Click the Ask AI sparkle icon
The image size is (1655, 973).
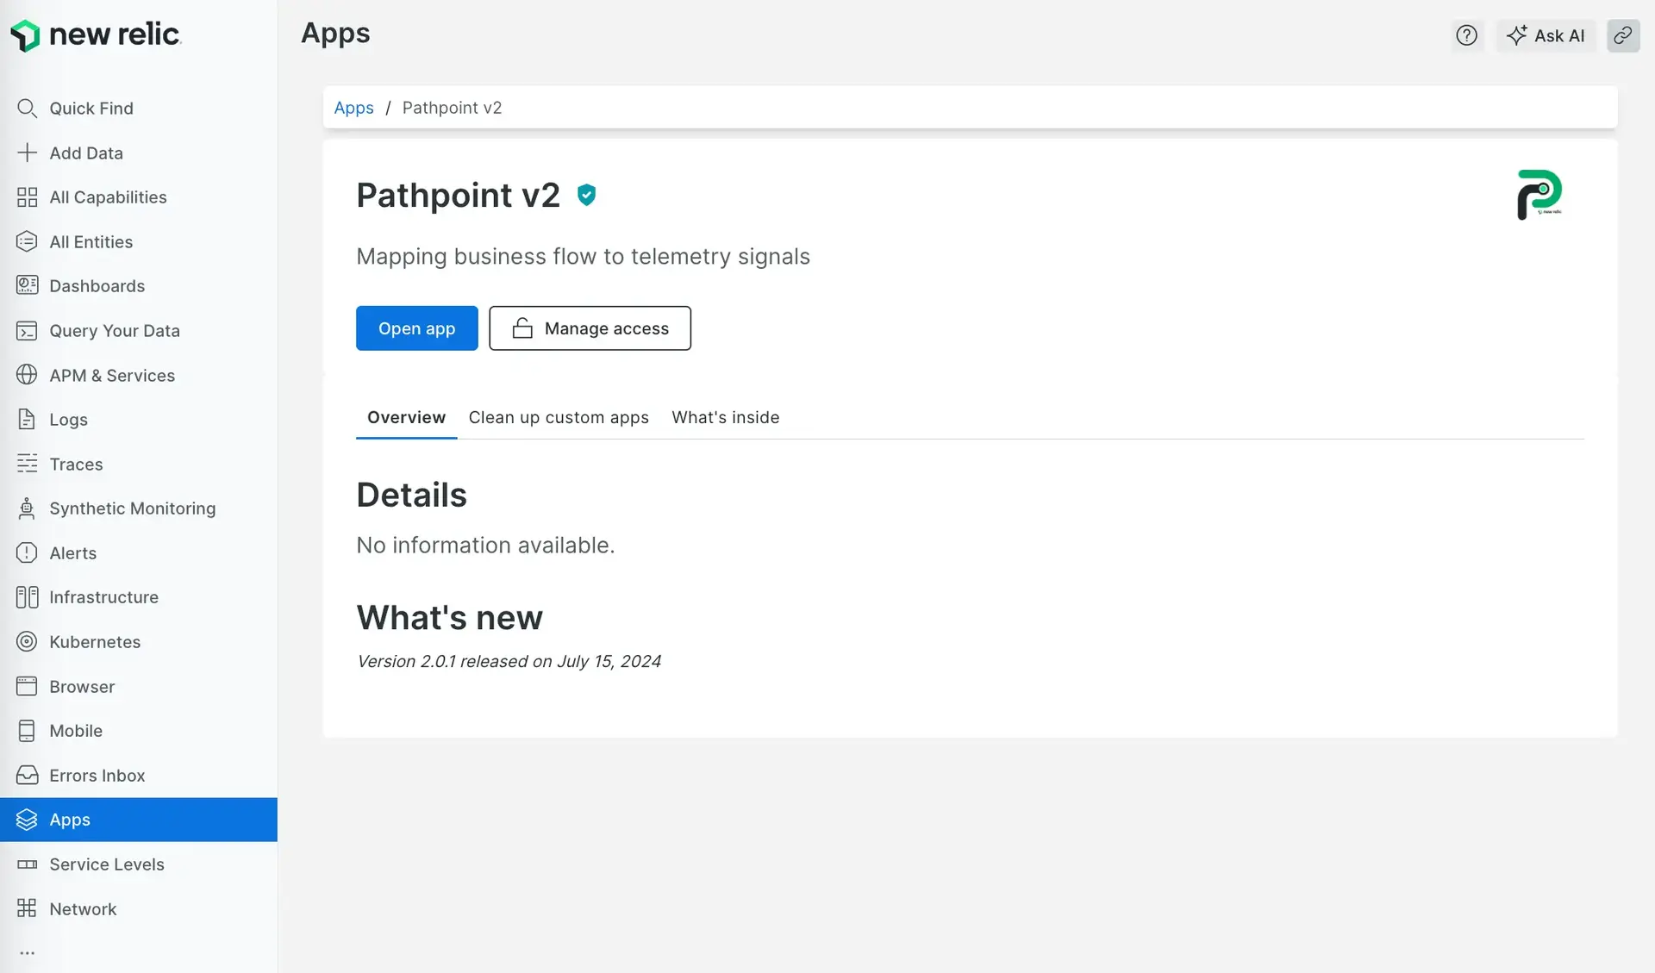point(1516,36)
